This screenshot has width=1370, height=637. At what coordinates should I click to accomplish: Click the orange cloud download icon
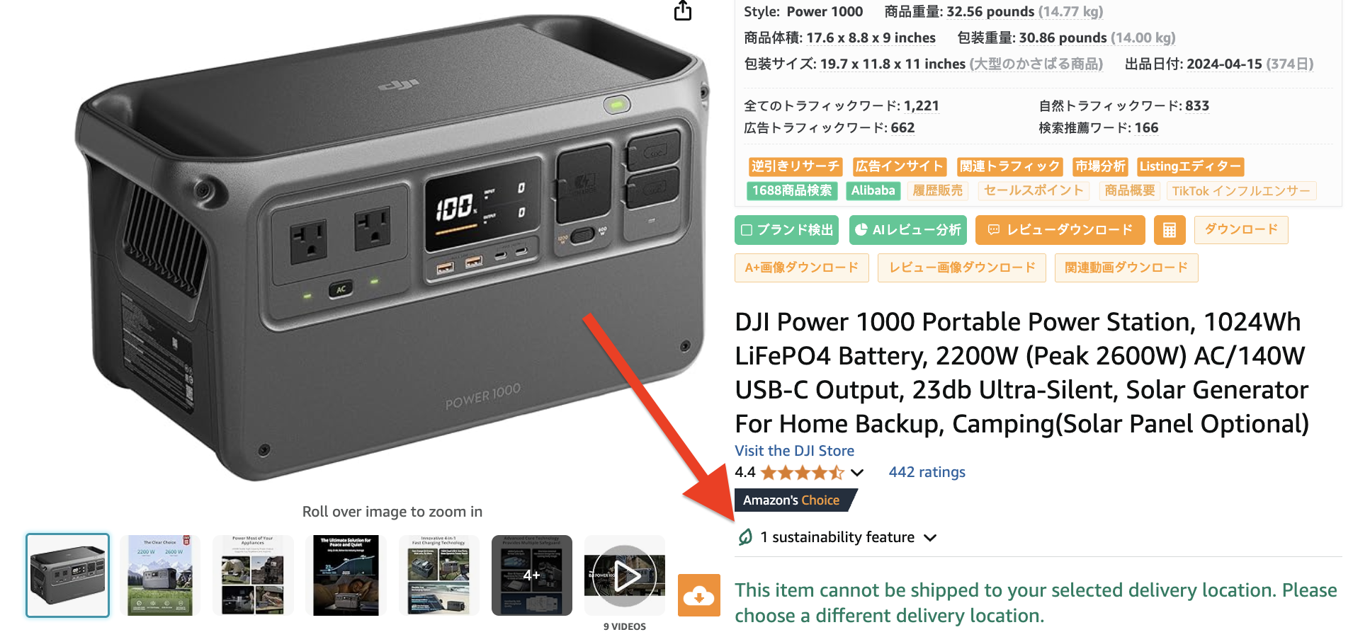point(699,595)
